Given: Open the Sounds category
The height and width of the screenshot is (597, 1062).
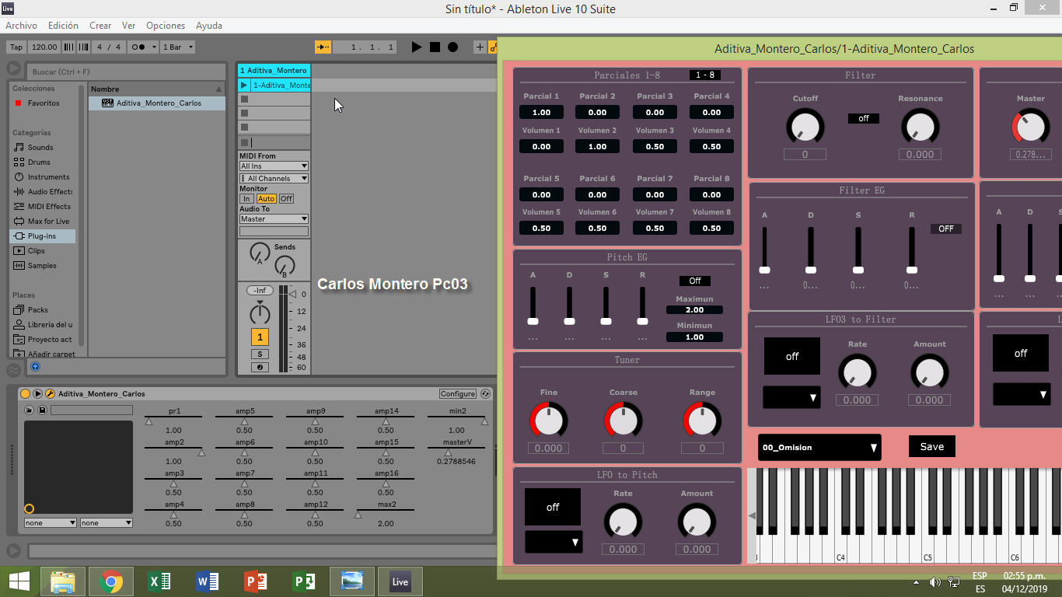Looking at the screenshot, I should 40,147.
